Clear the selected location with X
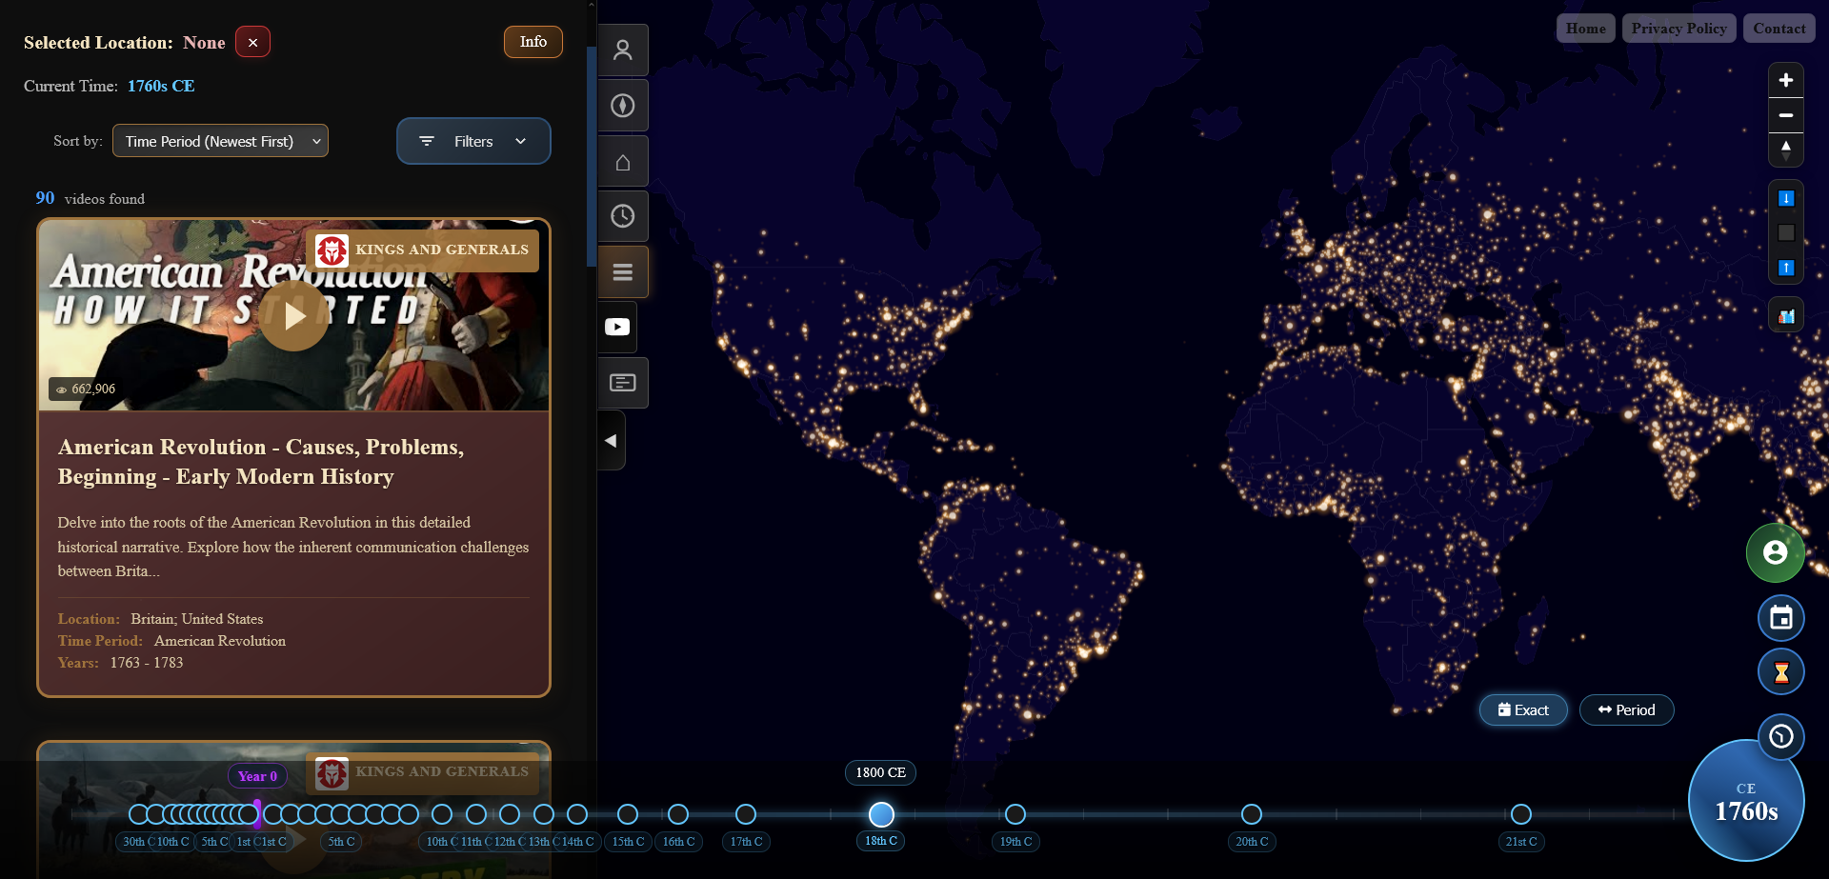 252,42
